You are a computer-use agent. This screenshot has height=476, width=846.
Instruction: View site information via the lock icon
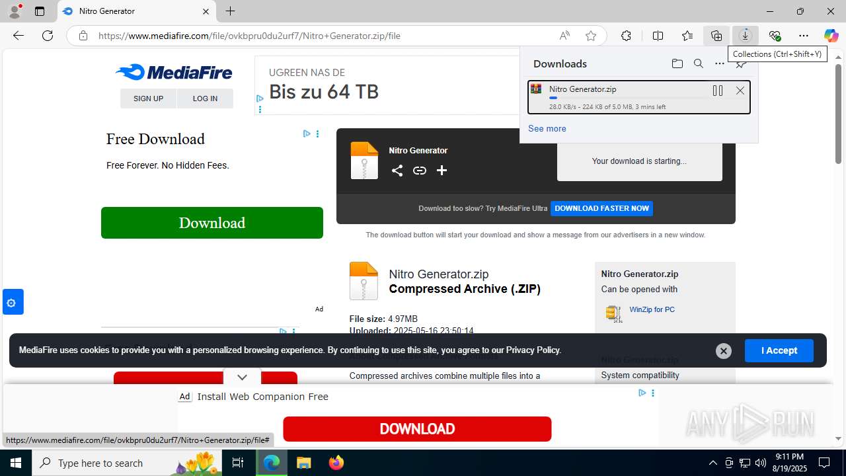click(x=83, y=36)
